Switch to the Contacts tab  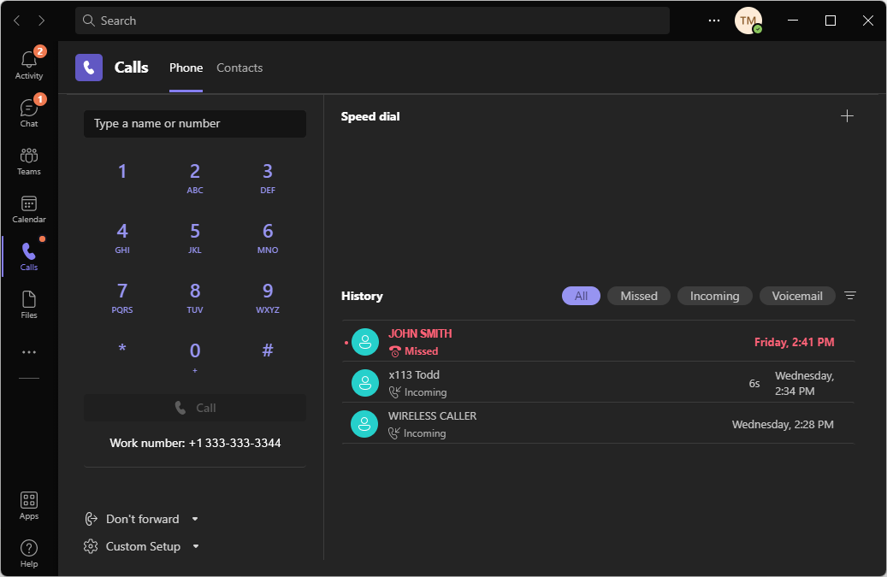(x=239, y=68)
